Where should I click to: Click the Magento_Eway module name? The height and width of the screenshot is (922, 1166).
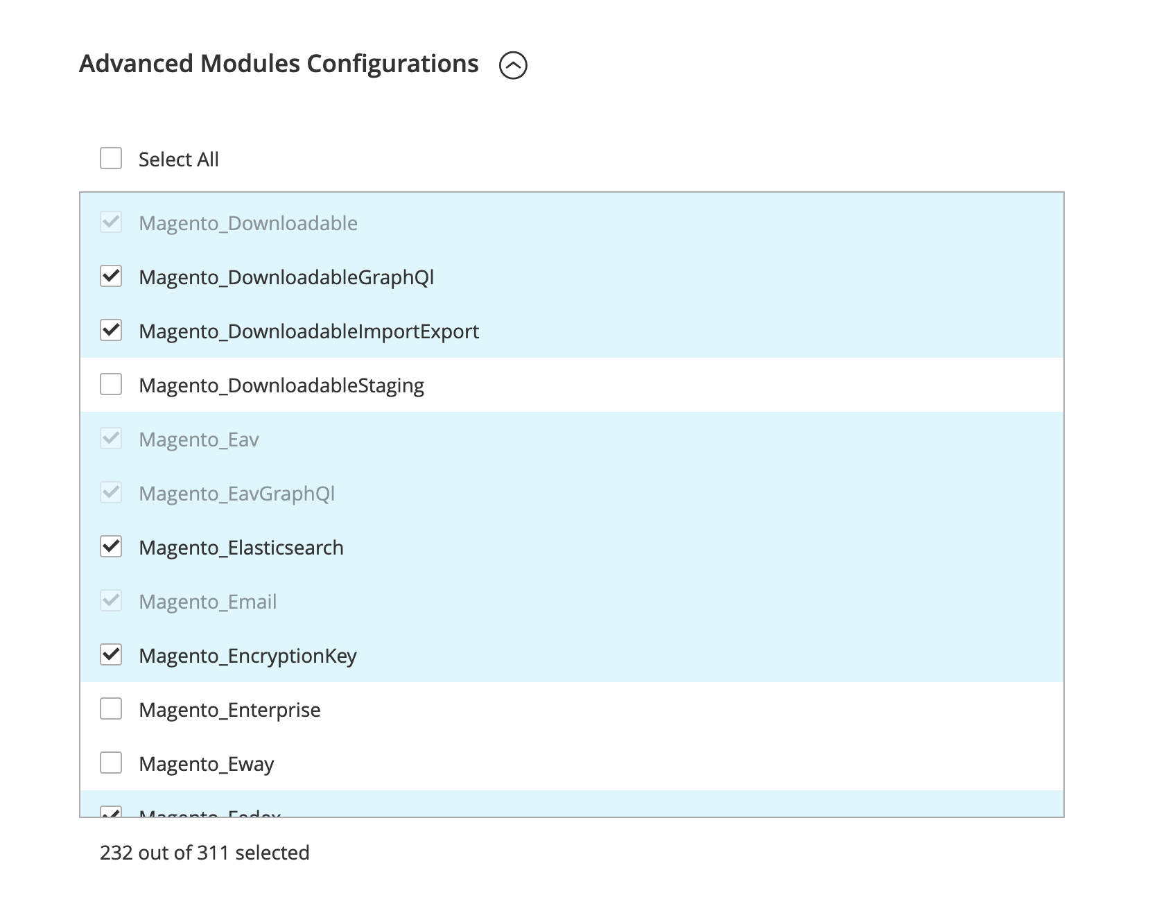pyautogui.click(x=207, y=764)
